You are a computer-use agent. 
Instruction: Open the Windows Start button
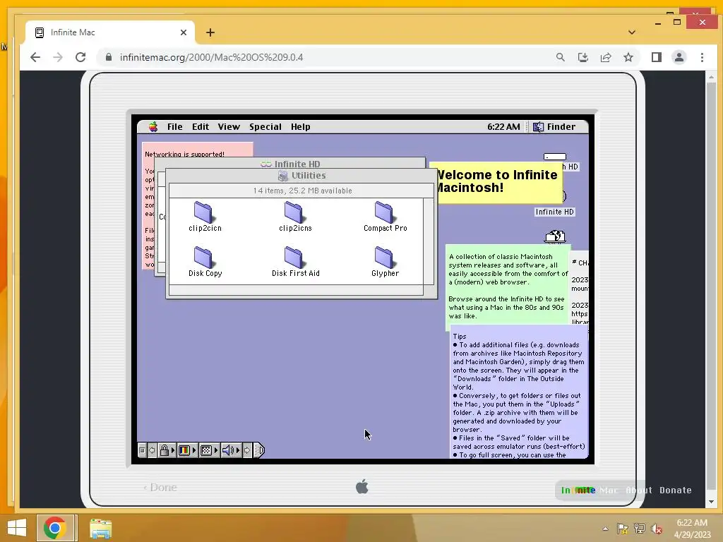click(17, 528)
